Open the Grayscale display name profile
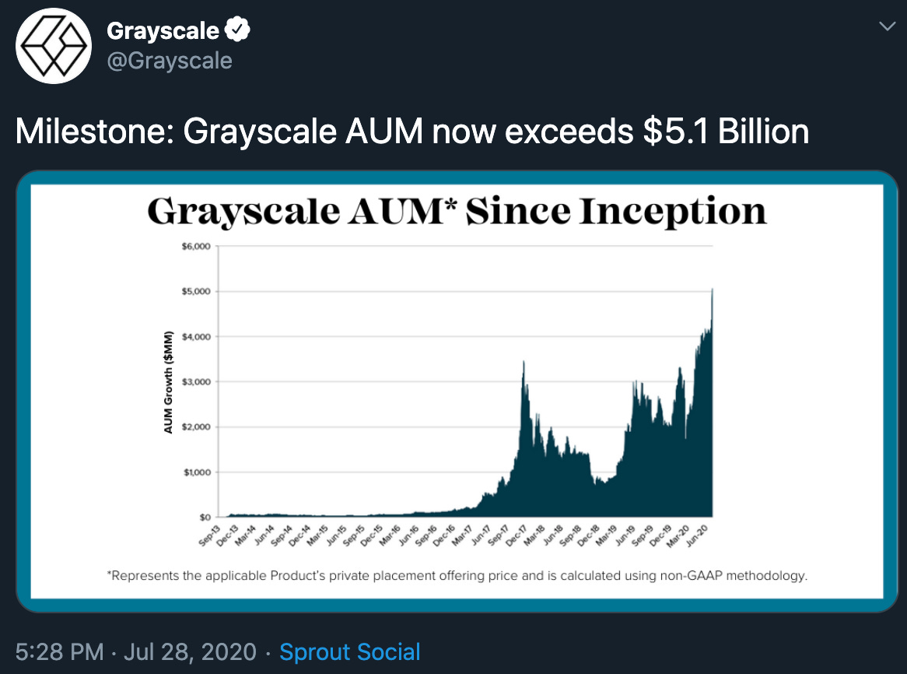 (163, 30)
